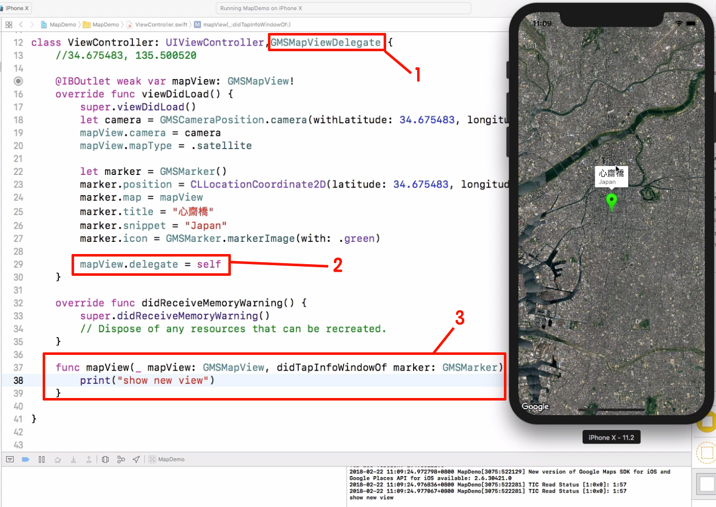Open the mapView(_:didTapInfoWindowOf:) dropdown
The image size is (716, 507).
point(240,24)
